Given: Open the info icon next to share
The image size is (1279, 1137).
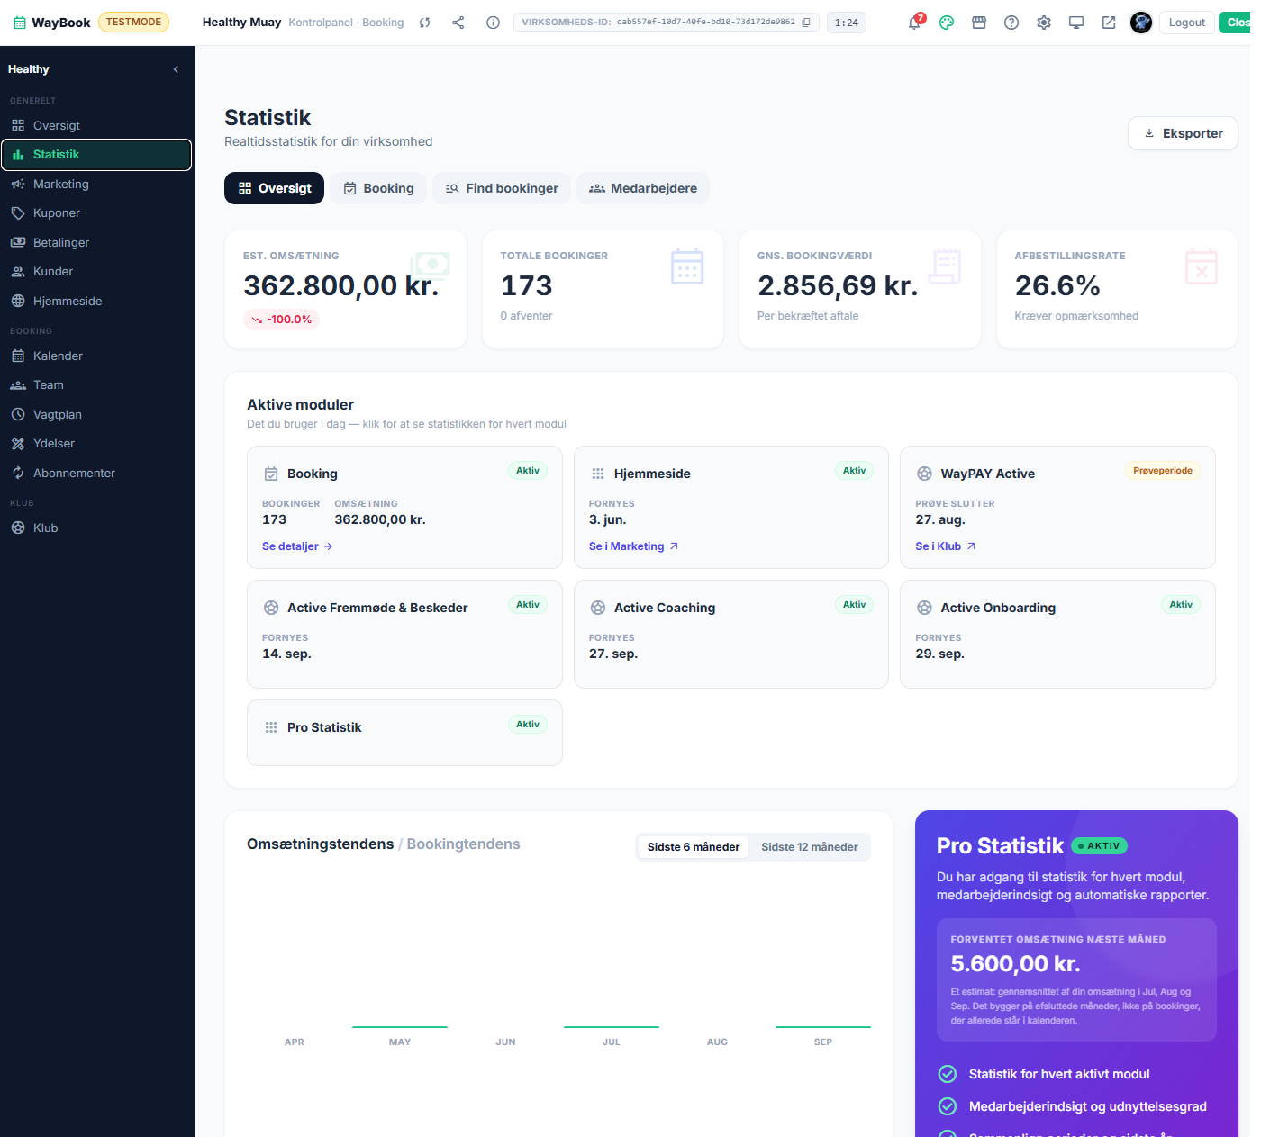Looking at the screenshot, I should [493, 23].
